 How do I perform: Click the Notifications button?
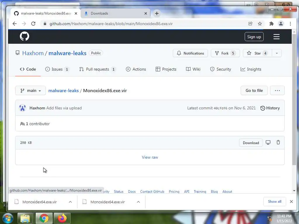(x=190, y=53)
